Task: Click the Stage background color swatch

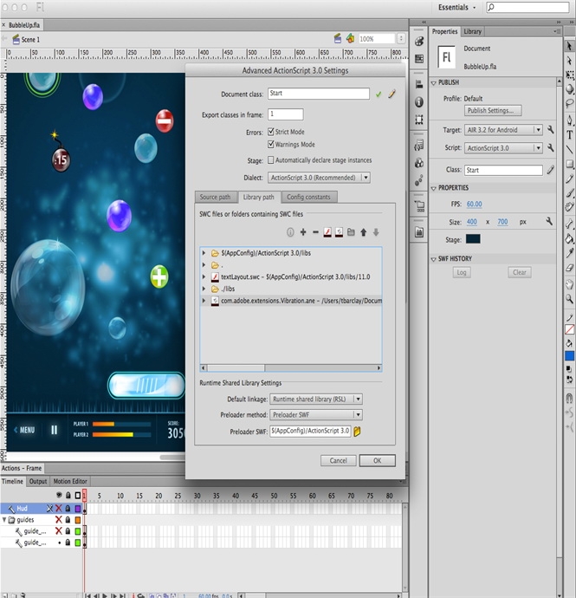Action: click(473, 239)
